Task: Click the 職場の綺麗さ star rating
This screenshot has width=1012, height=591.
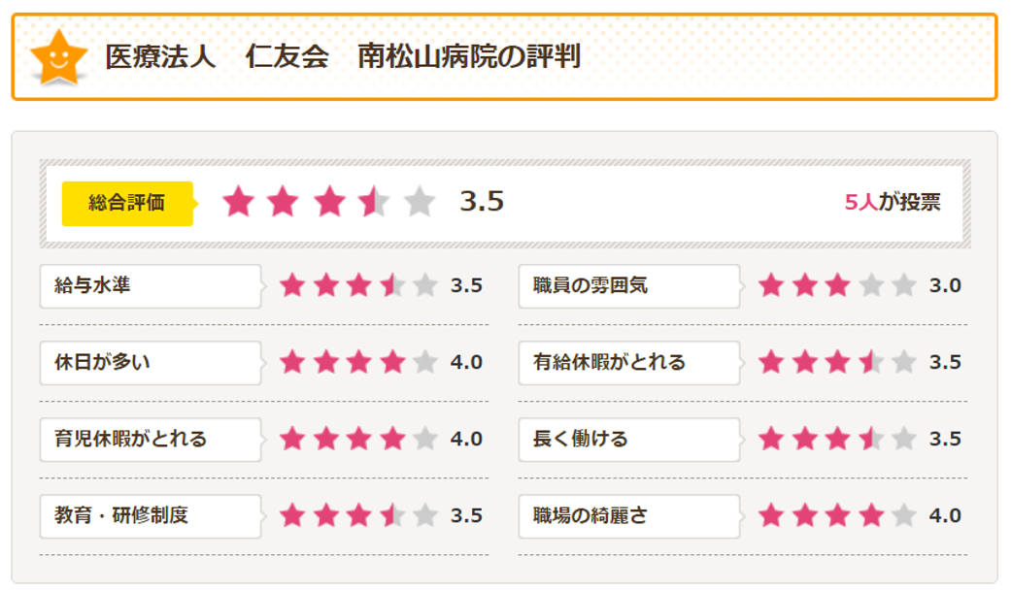Action: [x=837, y=515]
